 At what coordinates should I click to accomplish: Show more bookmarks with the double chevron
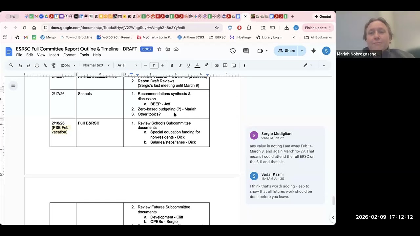tap(294, 37)
